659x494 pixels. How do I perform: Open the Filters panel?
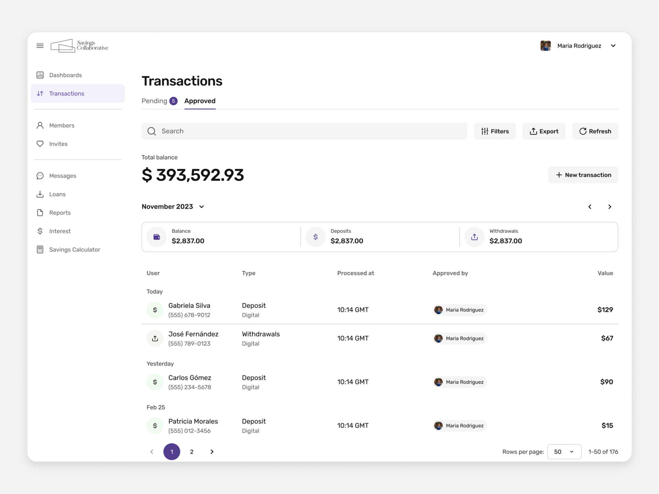(495, 131)
